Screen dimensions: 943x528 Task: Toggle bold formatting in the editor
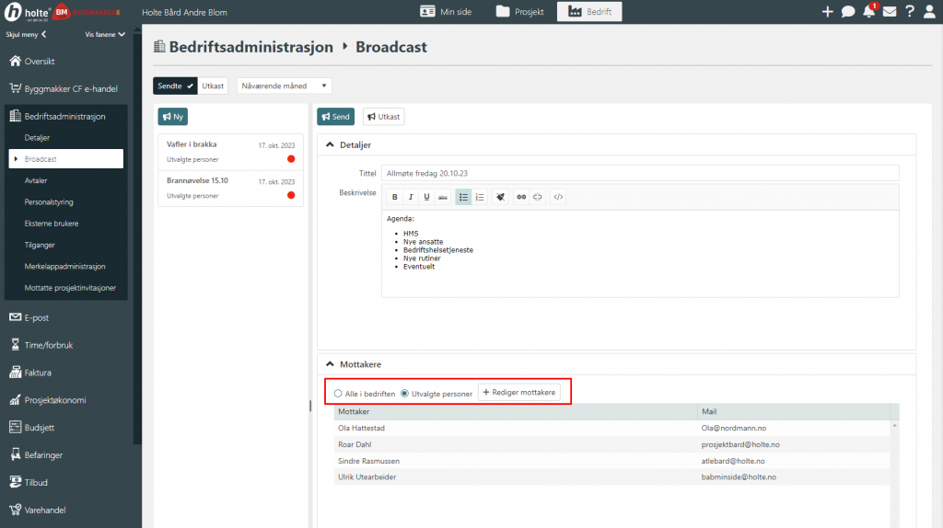(395, 197)
